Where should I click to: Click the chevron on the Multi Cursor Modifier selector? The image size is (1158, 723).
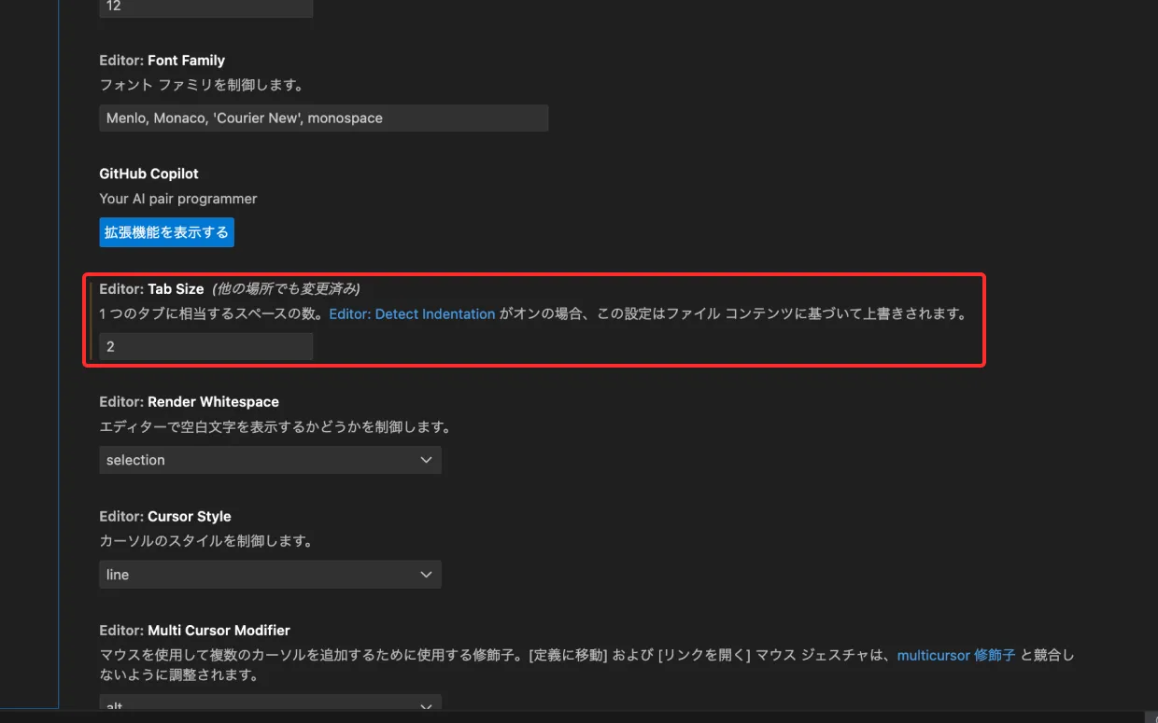pyautogui.click(x=426, y=706)
